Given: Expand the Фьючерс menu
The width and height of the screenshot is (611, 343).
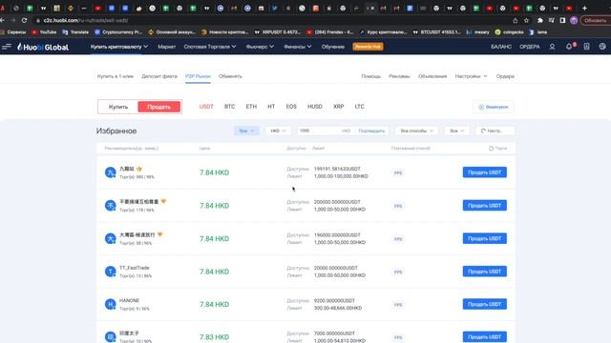Looking at the screenshot, I should point(260,47).
